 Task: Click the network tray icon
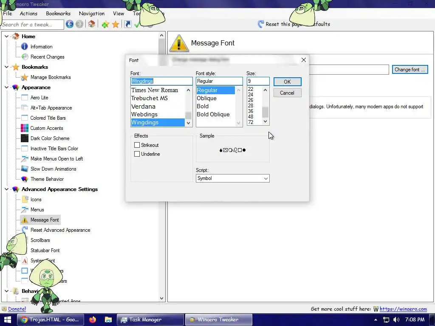pos(386,320)
